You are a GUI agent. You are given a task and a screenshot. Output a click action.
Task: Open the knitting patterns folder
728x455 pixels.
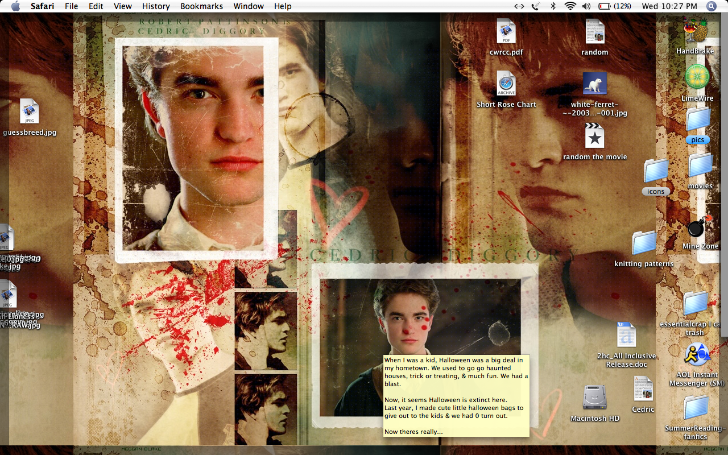(644, 243)
